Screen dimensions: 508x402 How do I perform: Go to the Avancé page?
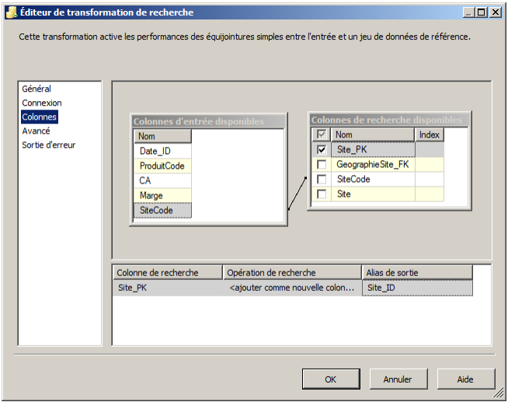(37, 131)
